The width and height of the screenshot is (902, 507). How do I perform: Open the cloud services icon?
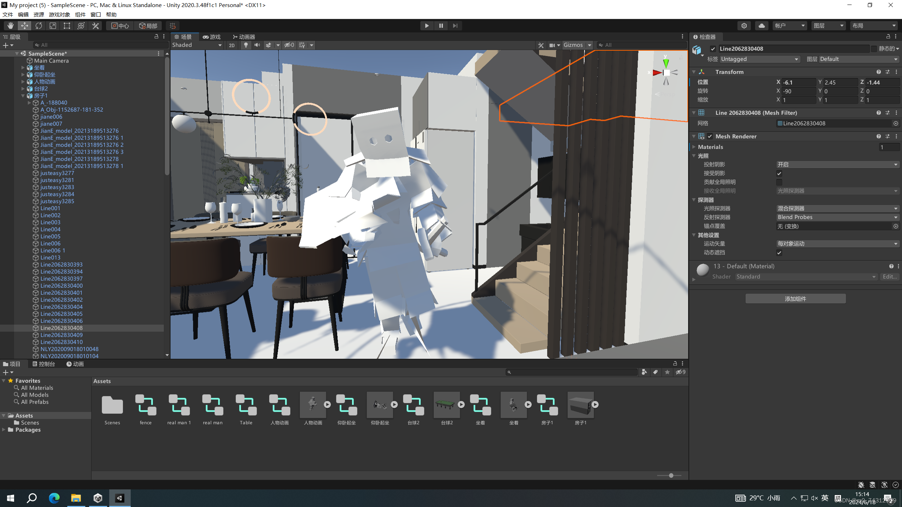coord(761,26)
